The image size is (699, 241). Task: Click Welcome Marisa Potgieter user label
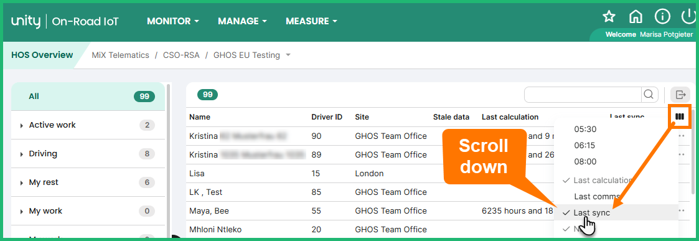649,34
